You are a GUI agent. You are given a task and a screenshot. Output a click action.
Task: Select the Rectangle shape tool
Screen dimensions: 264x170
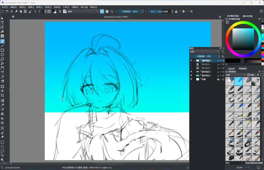pyautogui.click(x=2, y=50)
